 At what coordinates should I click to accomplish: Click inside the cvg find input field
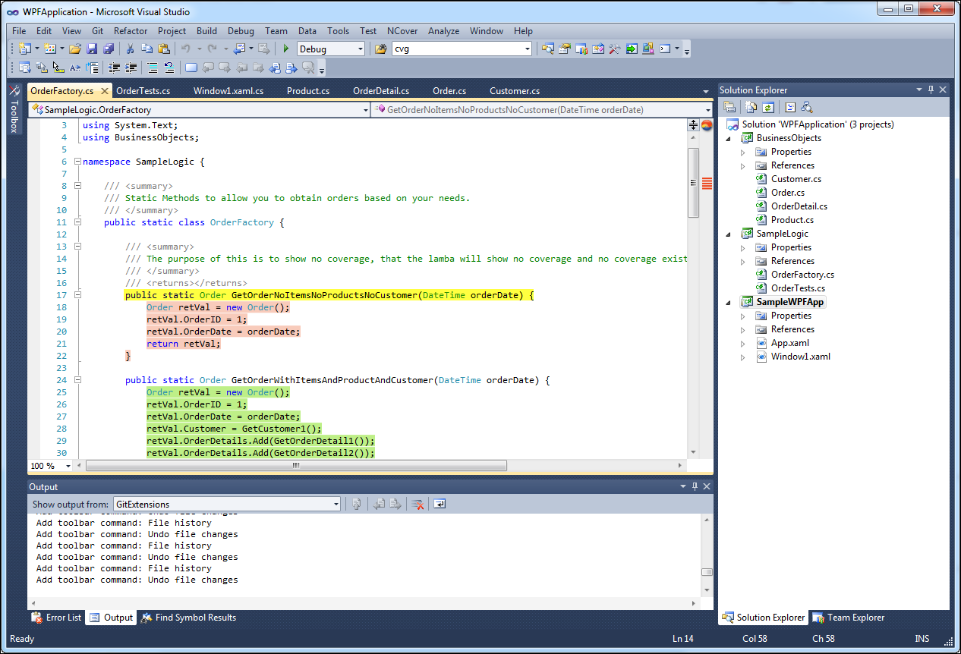point(457,49)
